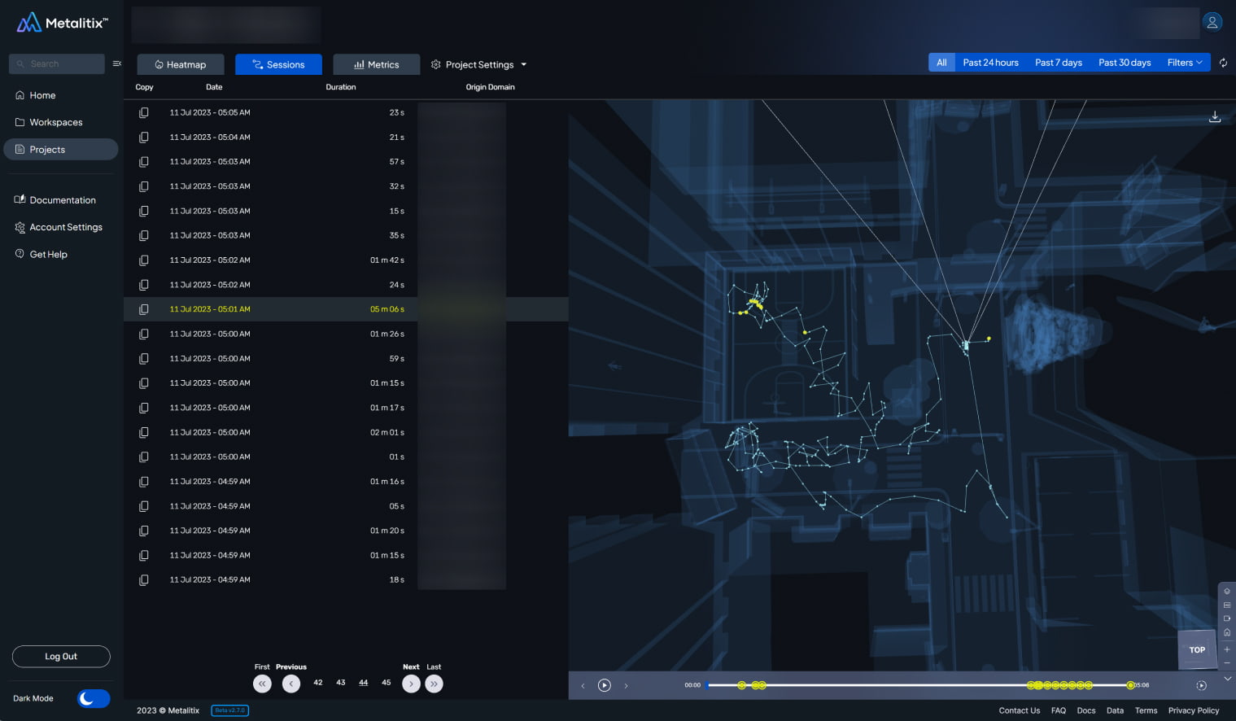Switch to the Metrics view
Image resolution: width=1236 pixels, height=721 pixels.
[376, 64]
